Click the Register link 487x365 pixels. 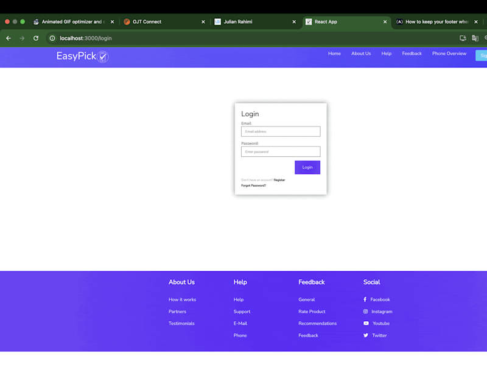point(279,180)
